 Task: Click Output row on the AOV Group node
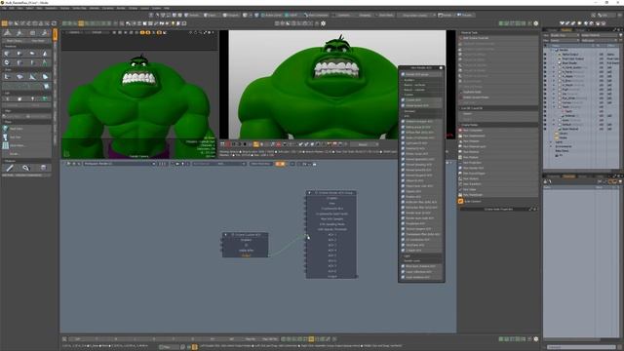click(x=331, y=276)
